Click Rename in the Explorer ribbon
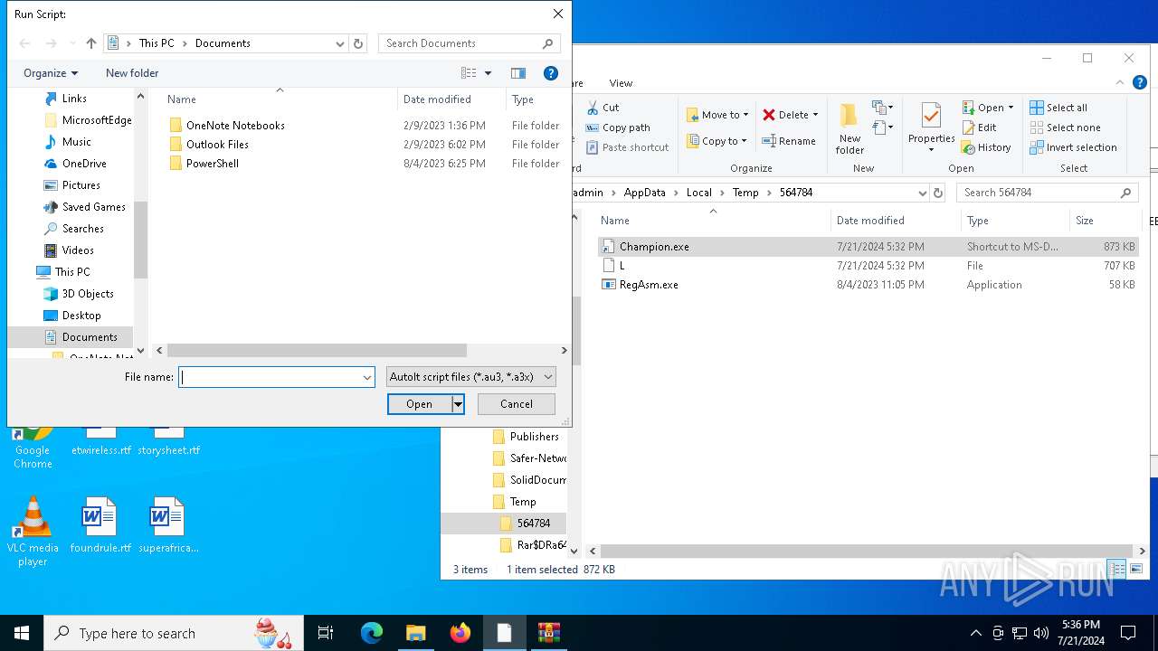Image resolution: width=1158 pixels, height=651 pixels. 789,141
